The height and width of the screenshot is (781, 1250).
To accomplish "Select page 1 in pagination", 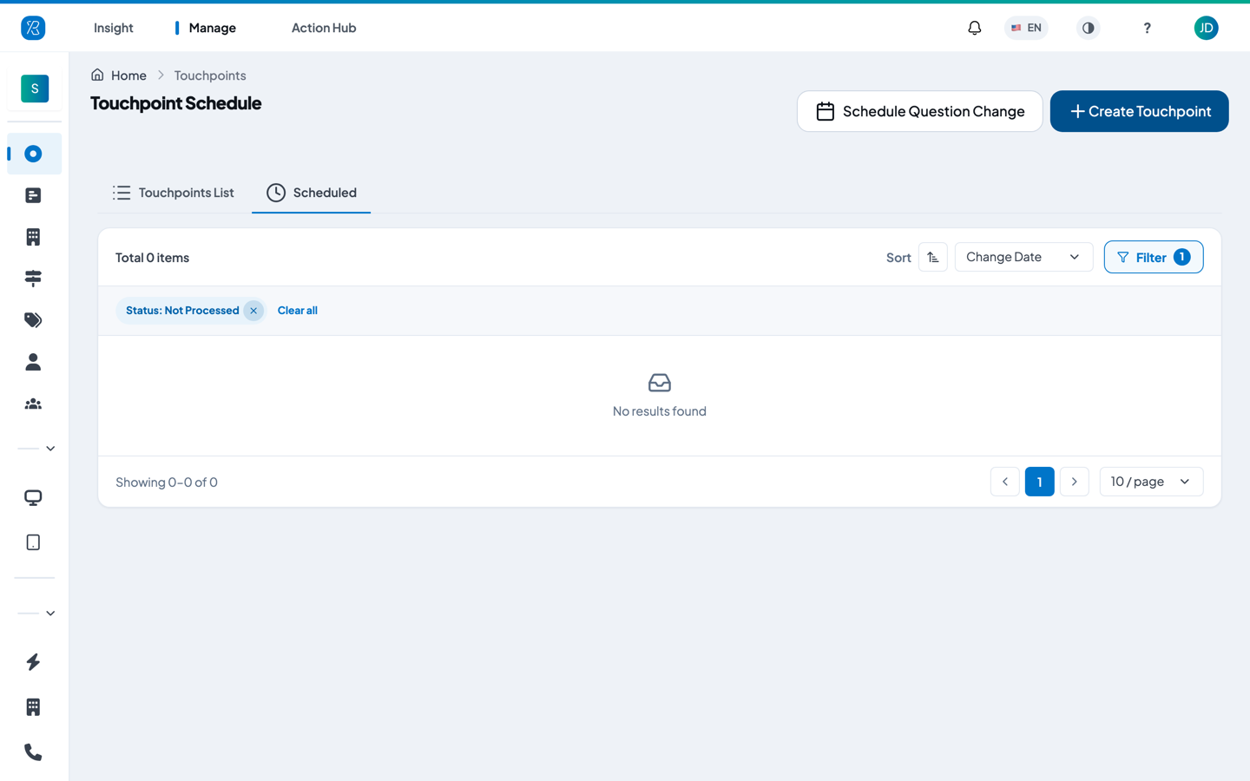I will [x=1040, y=482].
